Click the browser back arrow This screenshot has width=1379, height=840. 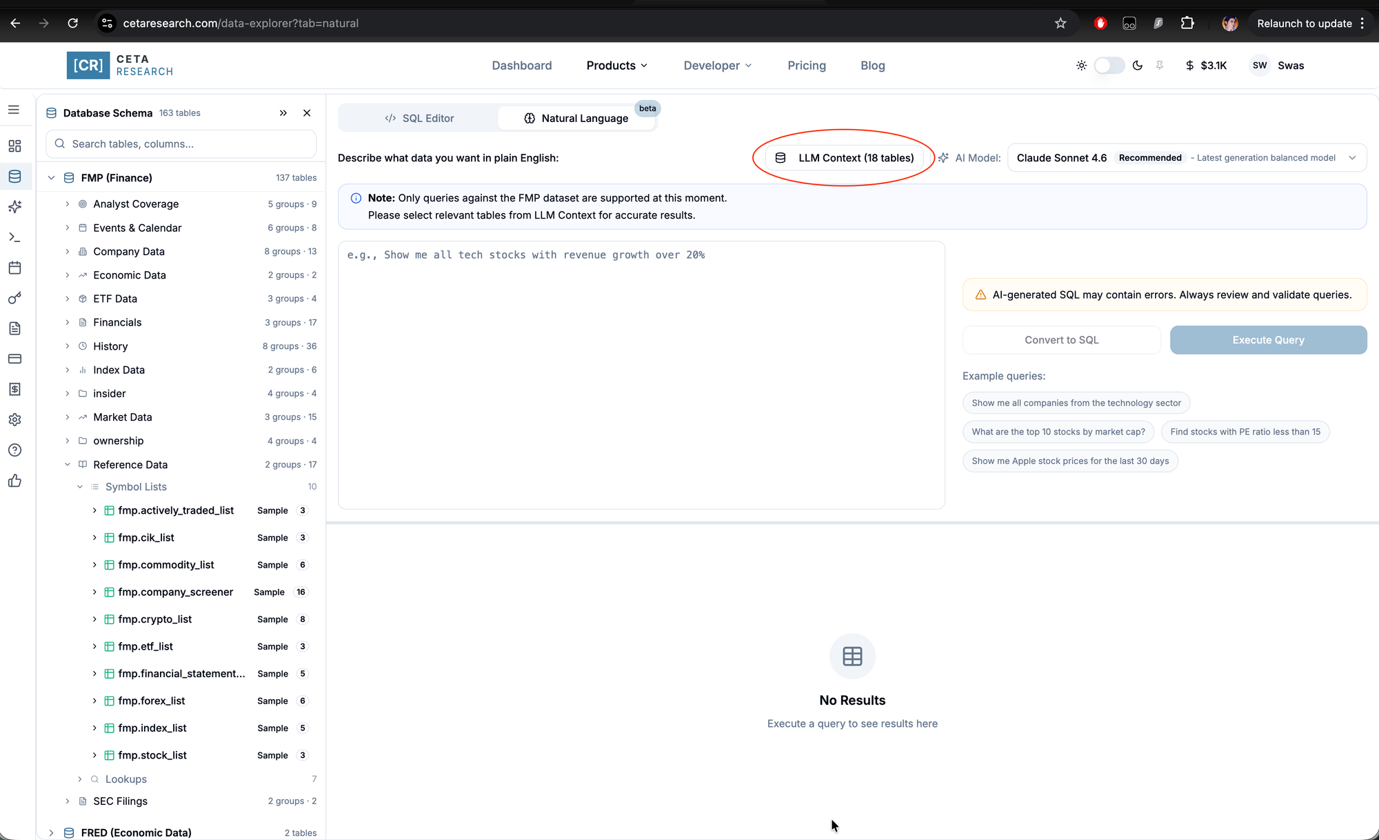pyautogui.click(x=15, y=23)
